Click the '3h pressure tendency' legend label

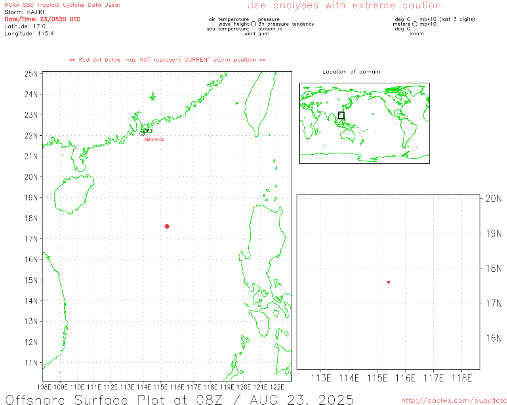[x=286, y=24]
